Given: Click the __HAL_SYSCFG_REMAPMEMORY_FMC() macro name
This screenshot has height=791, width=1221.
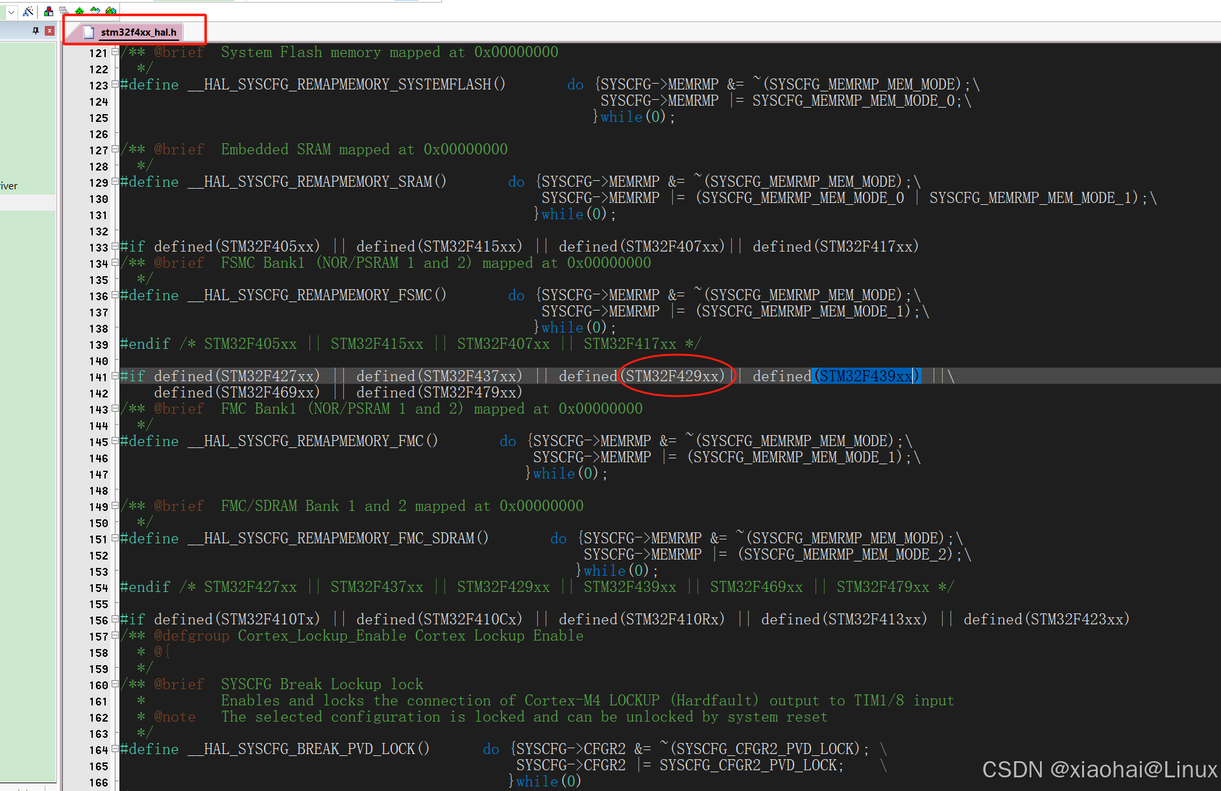Looking at the screenshot, I should tap(313, 441).
